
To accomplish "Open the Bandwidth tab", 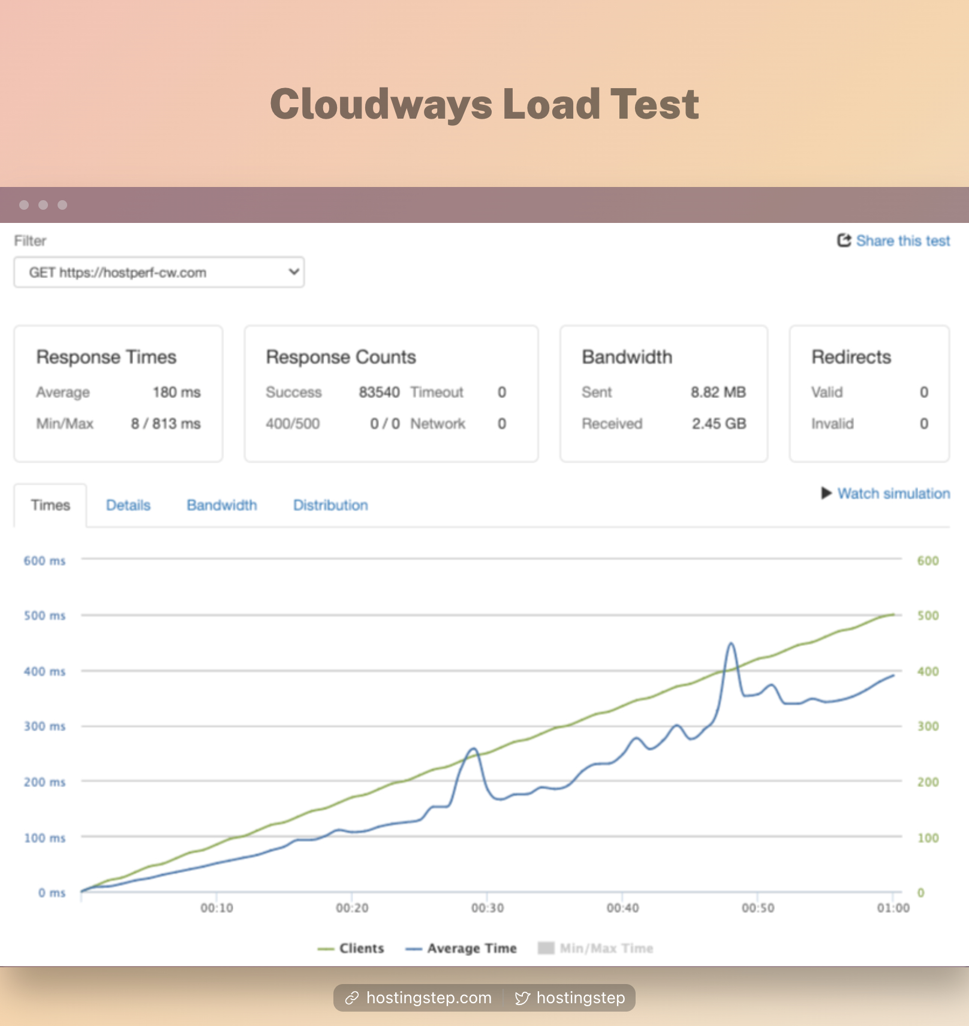I will (x=222, y=505).
